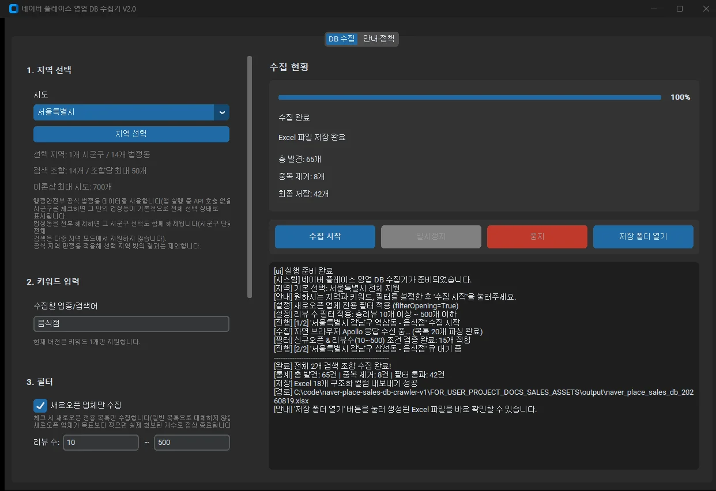Minimize the 네이버 플레이스 수집기 window

(x=654, y=9)
